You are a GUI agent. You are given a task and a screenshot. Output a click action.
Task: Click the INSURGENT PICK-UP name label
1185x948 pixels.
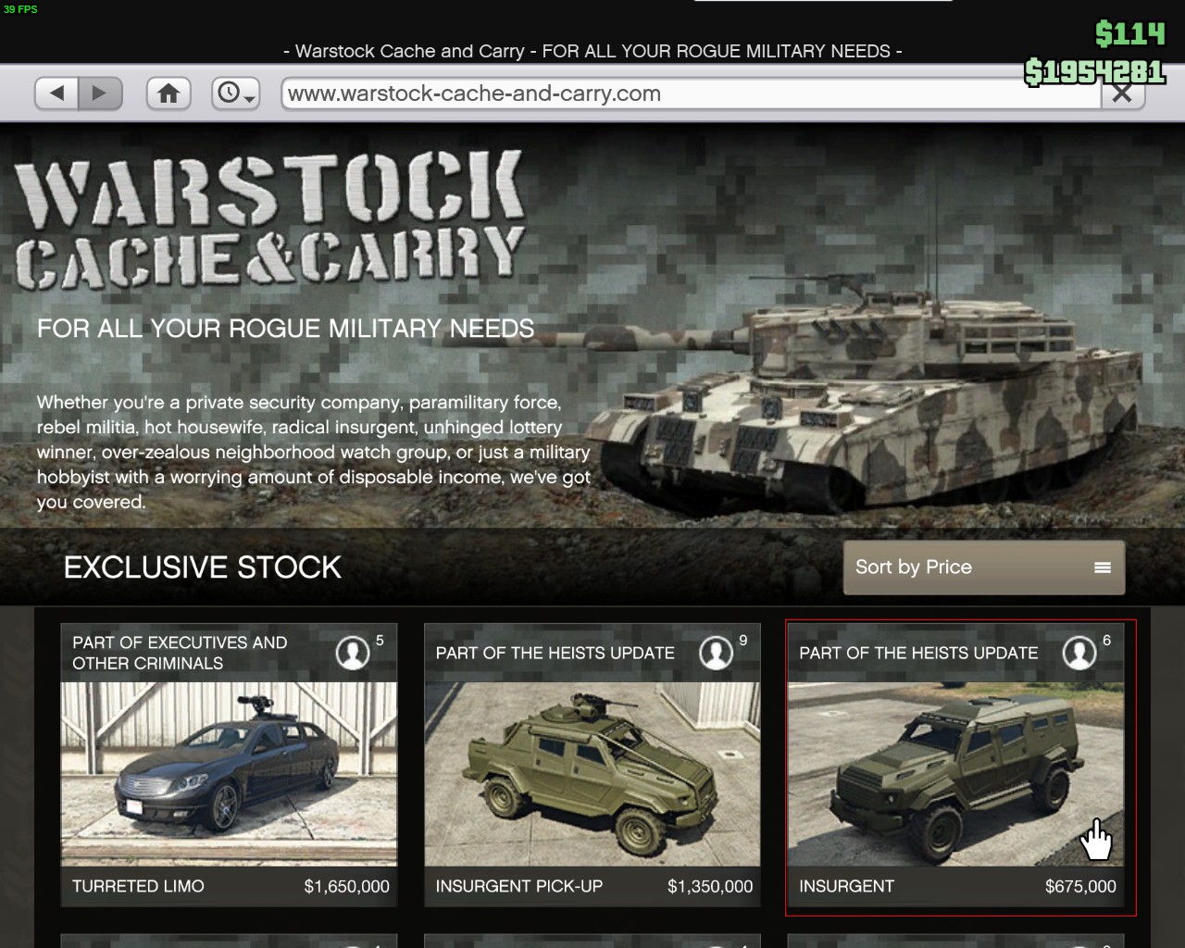[x=519, y=886]
